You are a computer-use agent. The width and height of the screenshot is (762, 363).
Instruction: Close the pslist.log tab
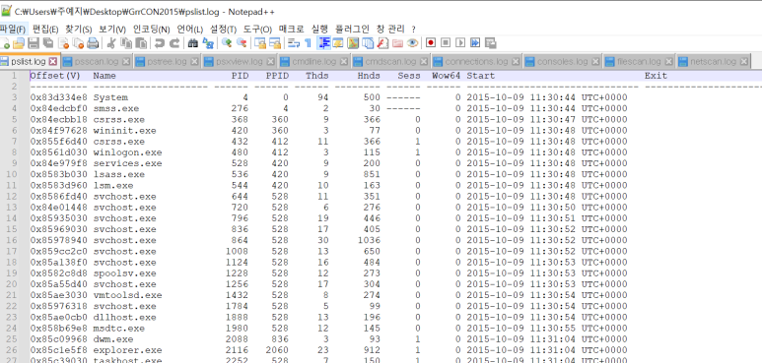click(53, 62)
